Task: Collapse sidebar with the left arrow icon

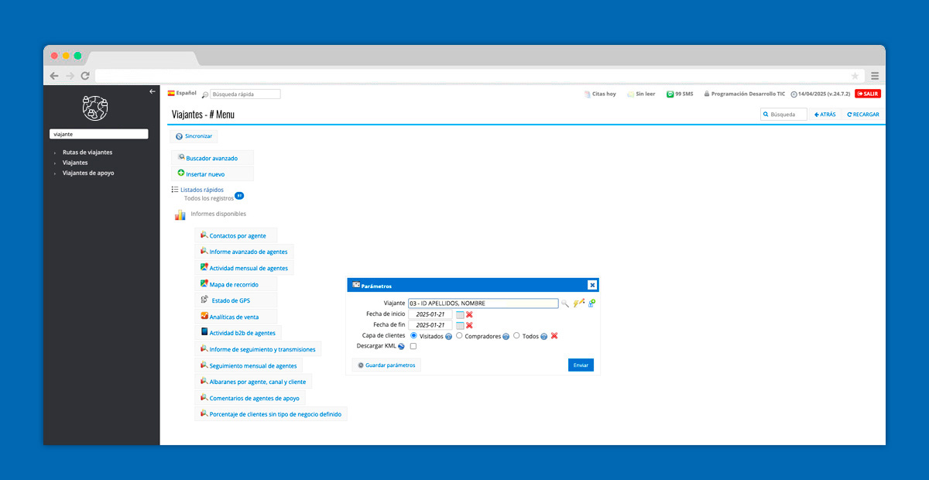Action: point(153,91)
